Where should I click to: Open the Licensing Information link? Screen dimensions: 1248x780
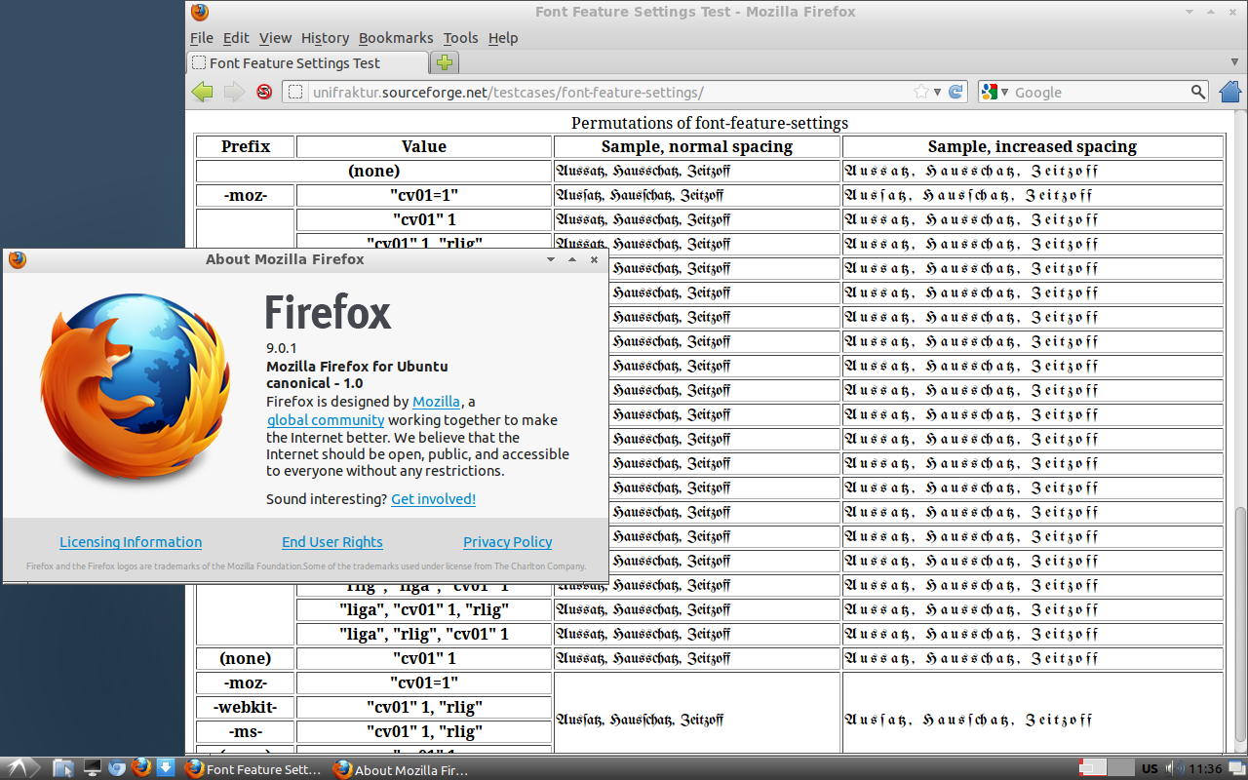click(x=130, y=542)
